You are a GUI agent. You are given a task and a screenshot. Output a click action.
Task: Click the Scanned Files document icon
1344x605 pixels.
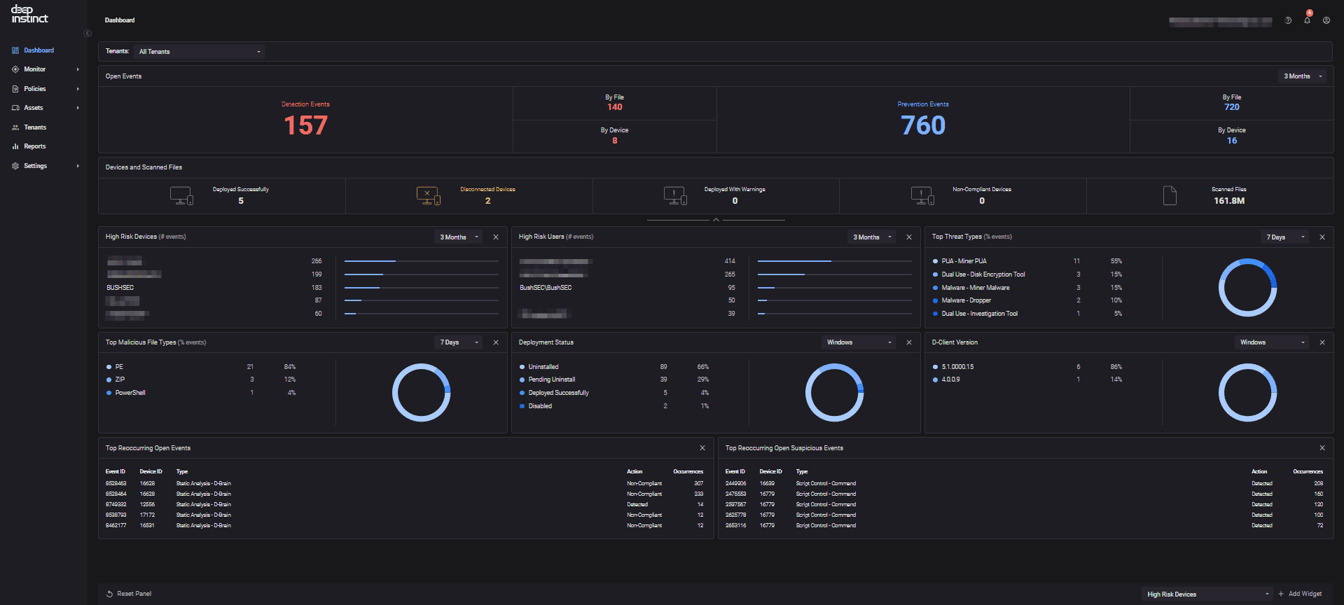pos(1170,195)
